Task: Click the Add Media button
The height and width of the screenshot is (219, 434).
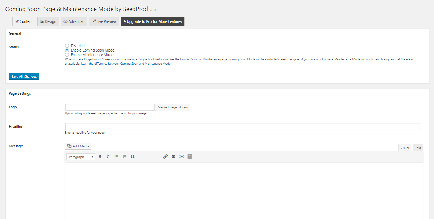Action: (x=78, y=146)
